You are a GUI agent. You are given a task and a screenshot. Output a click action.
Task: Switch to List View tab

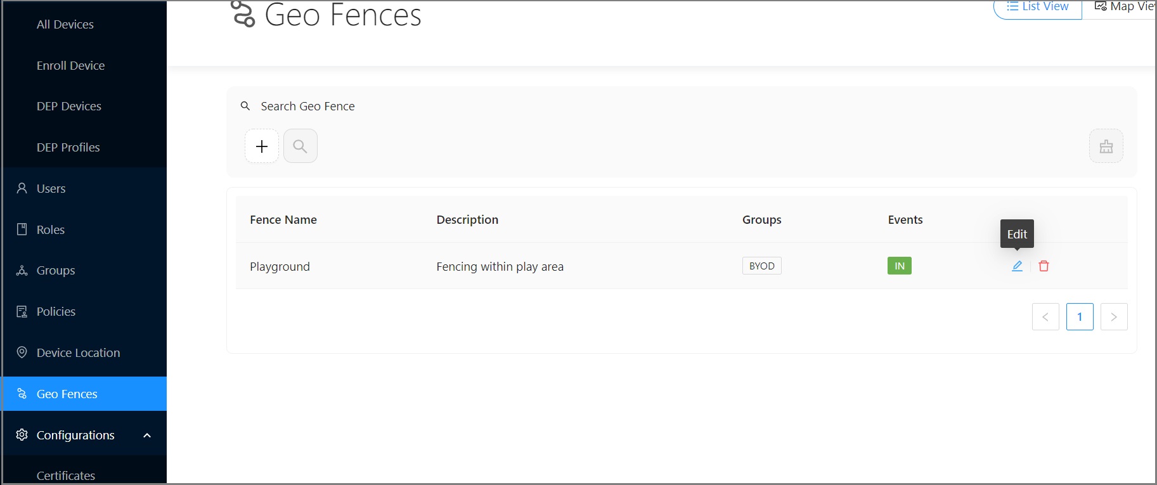1037,7
